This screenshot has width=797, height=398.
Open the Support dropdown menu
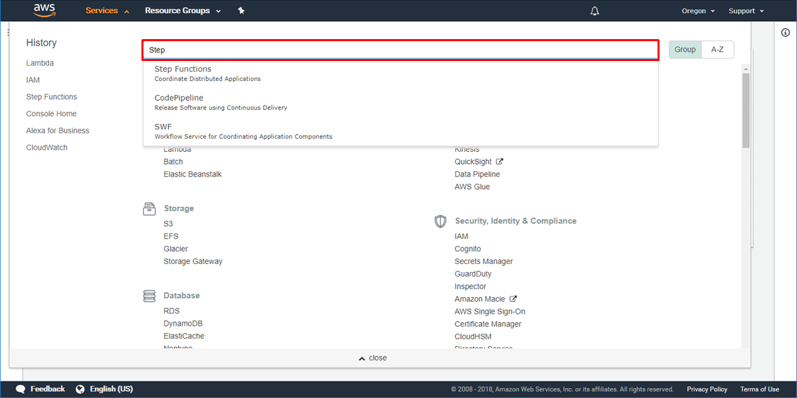pyautogui.click(x=746, y=11)
